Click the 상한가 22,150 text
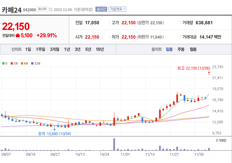 coord(150,23)
